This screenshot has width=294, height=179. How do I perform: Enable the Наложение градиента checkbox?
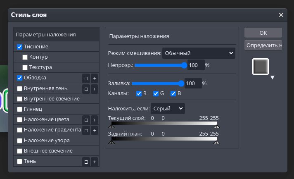(19, 130)
